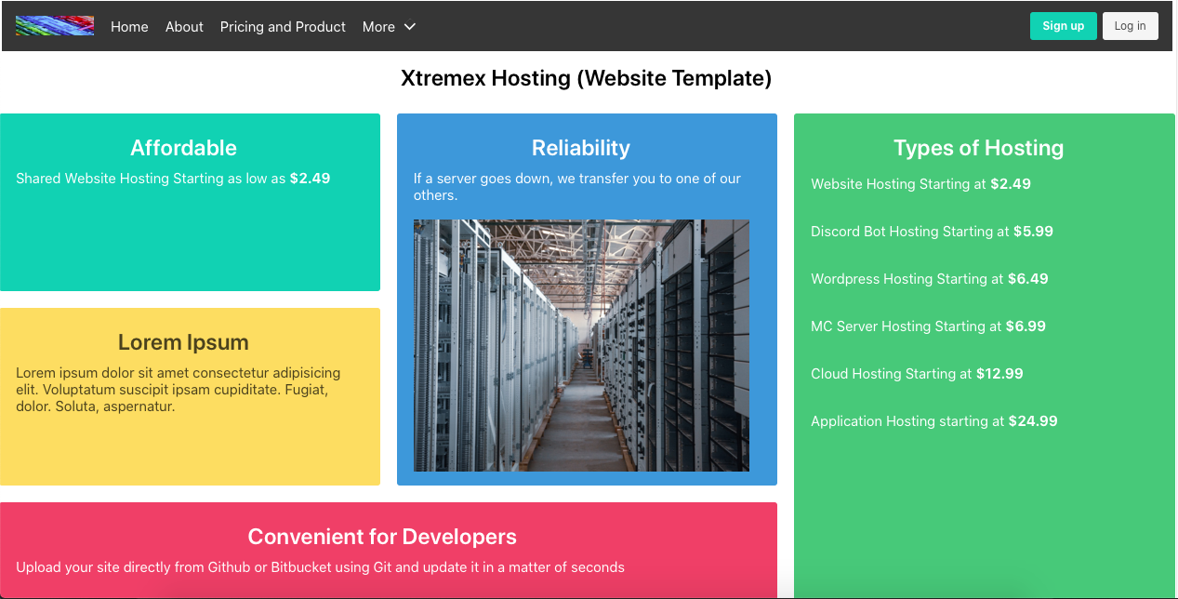Select Home in the navigation bar
This screenshot has width=1178, height=599.
(x=129, y=27)
